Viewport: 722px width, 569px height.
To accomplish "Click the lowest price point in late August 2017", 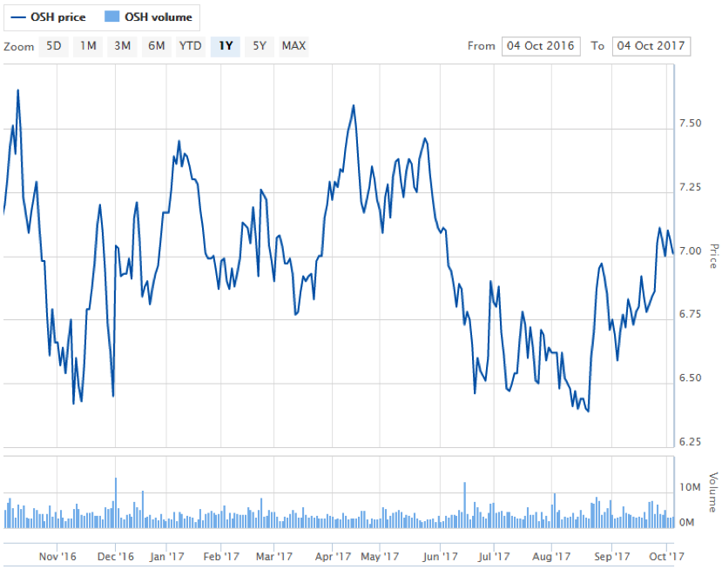I will tap(589, 411).
